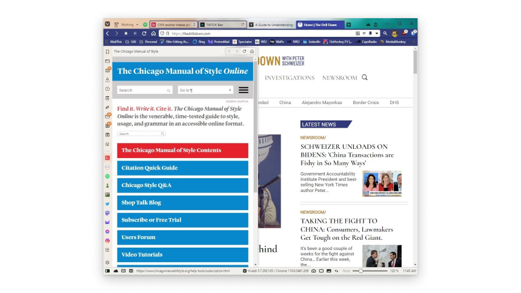
Task: Open the Spectator bookmark
Action: [x=242, y=42]
